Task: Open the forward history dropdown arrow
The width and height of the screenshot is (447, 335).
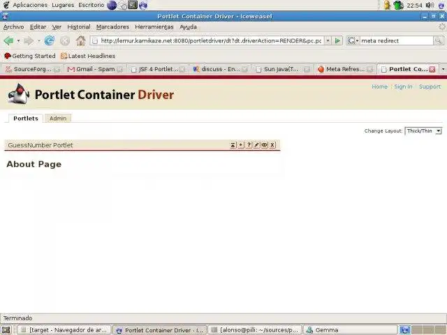Action: [x=39, y=40]
